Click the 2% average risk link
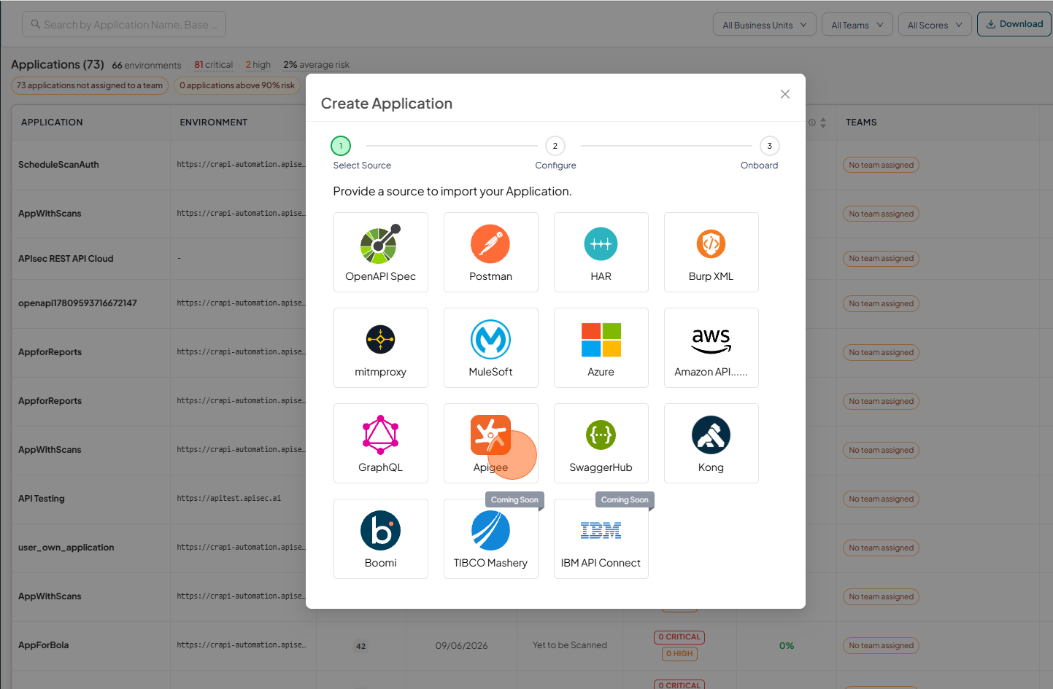This screenshot has width=1053, height=689. [x=316, y=65]
